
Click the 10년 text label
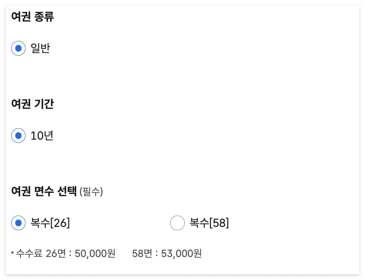[42, 136]
